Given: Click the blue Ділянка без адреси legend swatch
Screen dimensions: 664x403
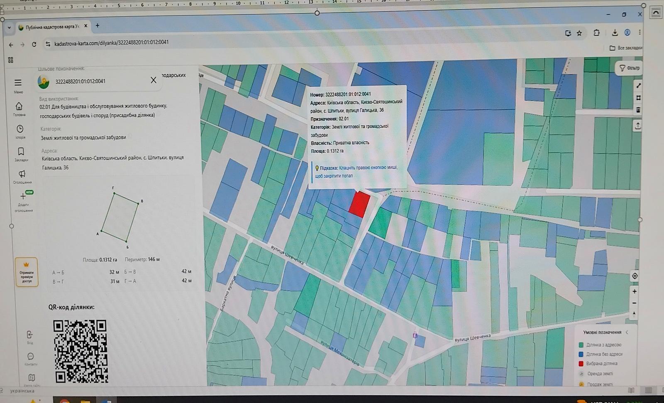Looking at the screenshot, I should click(581, 354).
